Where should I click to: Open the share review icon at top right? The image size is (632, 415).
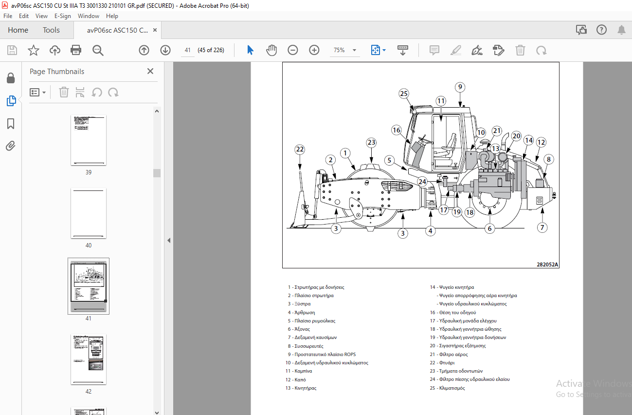click(581, 30)
